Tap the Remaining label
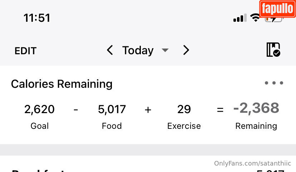The height and width of the screenshot is (172, 296). [256, 126]
